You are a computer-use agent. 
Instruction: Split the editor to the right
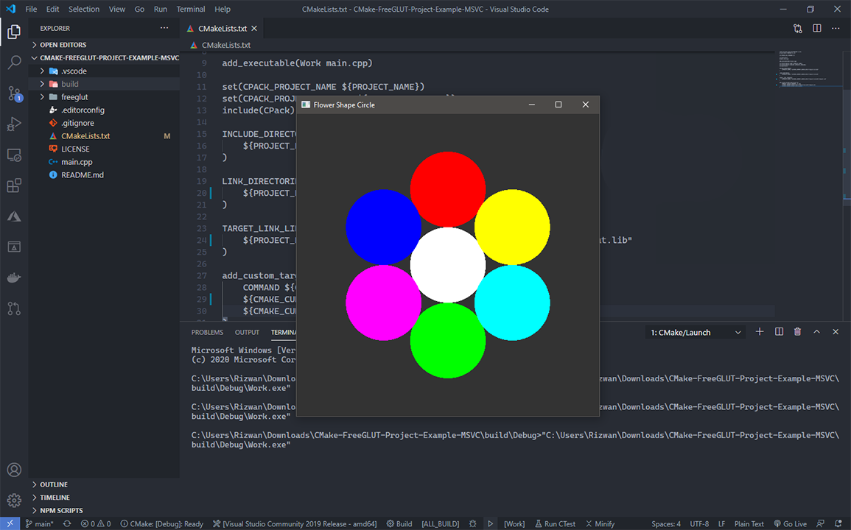pyautogui.click(x=816, y=29)
